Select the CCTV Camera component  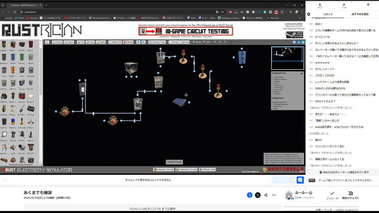coord(22,148)
